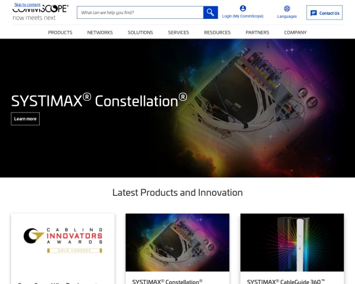
Task: Click the Learn more button on banner
Action: [25, 119]
